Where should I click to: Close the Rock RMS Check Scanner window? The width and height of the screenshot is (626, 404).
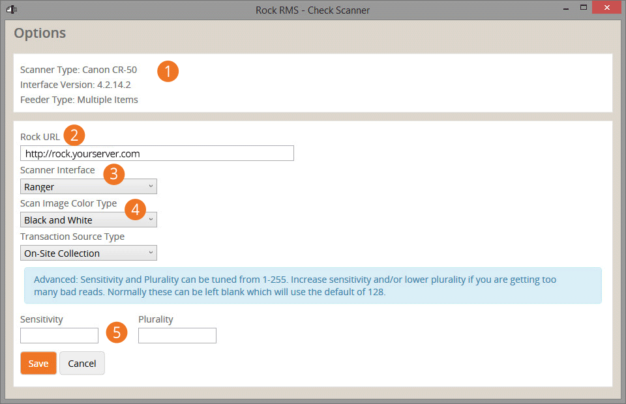(x=608, y=7)
